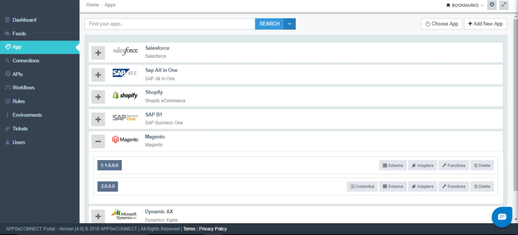Viewport: 518px width, 235px height.
Task: Open Schema for Magento version 2.0.0.0
Action: coord(393,186)
